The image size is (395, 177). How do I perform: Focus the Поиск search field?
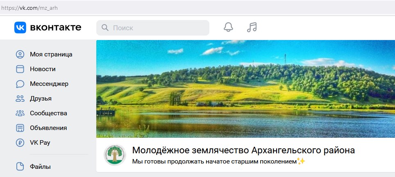pyautogui.click(x=153, y=28)
